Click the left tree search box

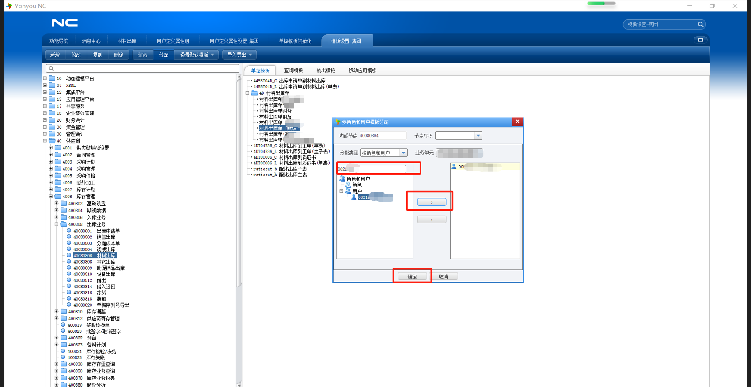click(x=143, y=68)
